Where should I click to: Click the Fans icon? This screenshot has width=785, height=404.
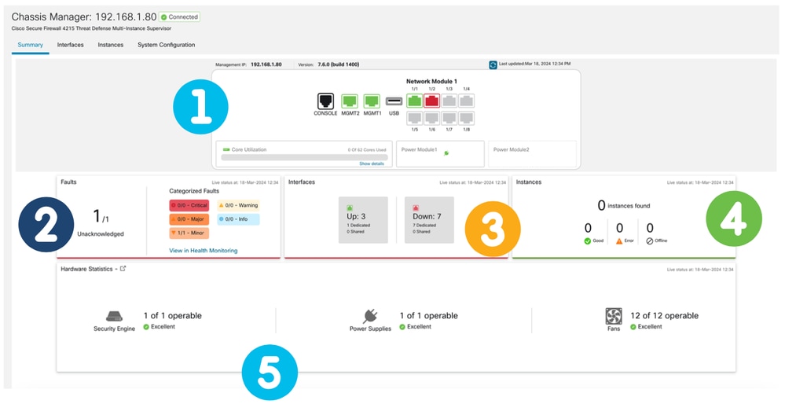coord(614,317)
